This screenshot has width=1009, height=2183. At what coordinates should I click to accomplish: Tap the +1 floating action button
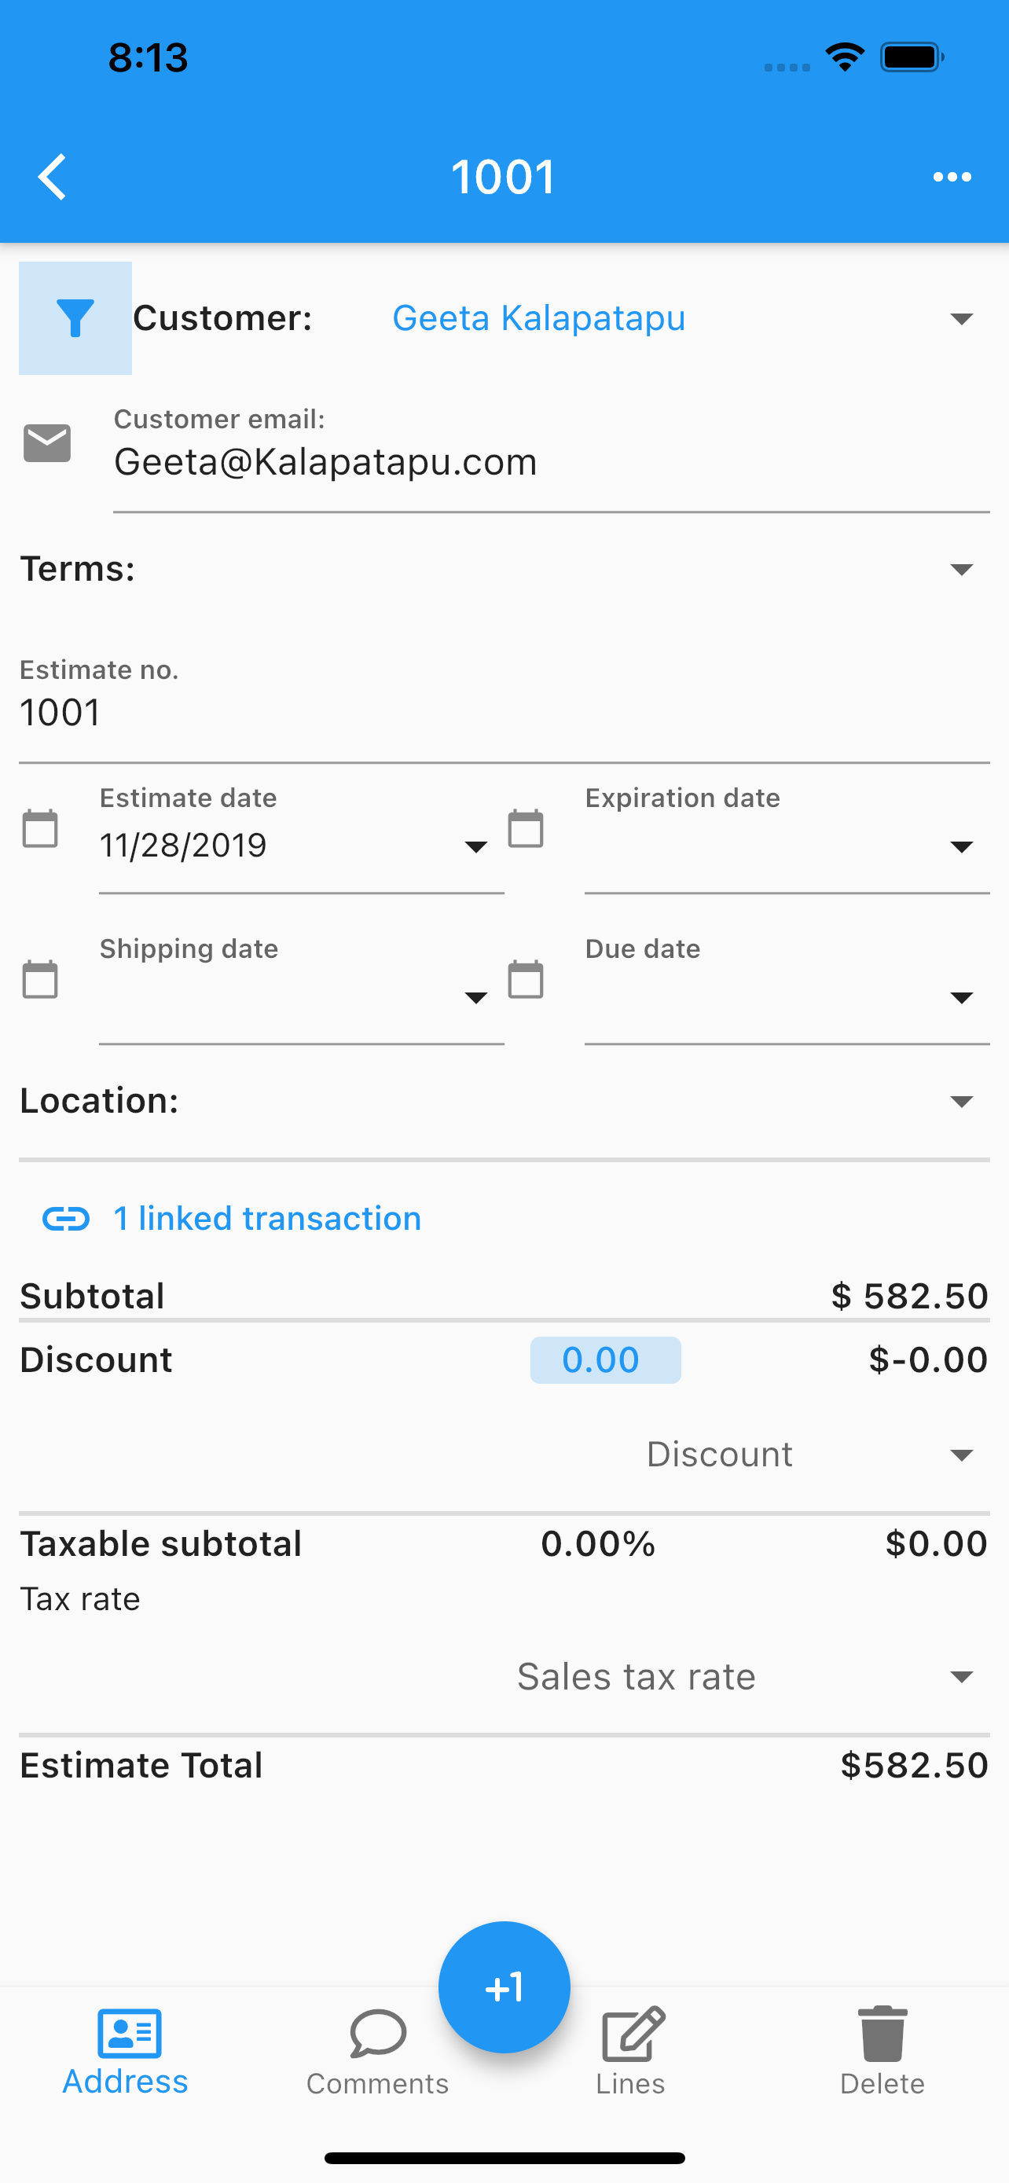pos(504,1987)
